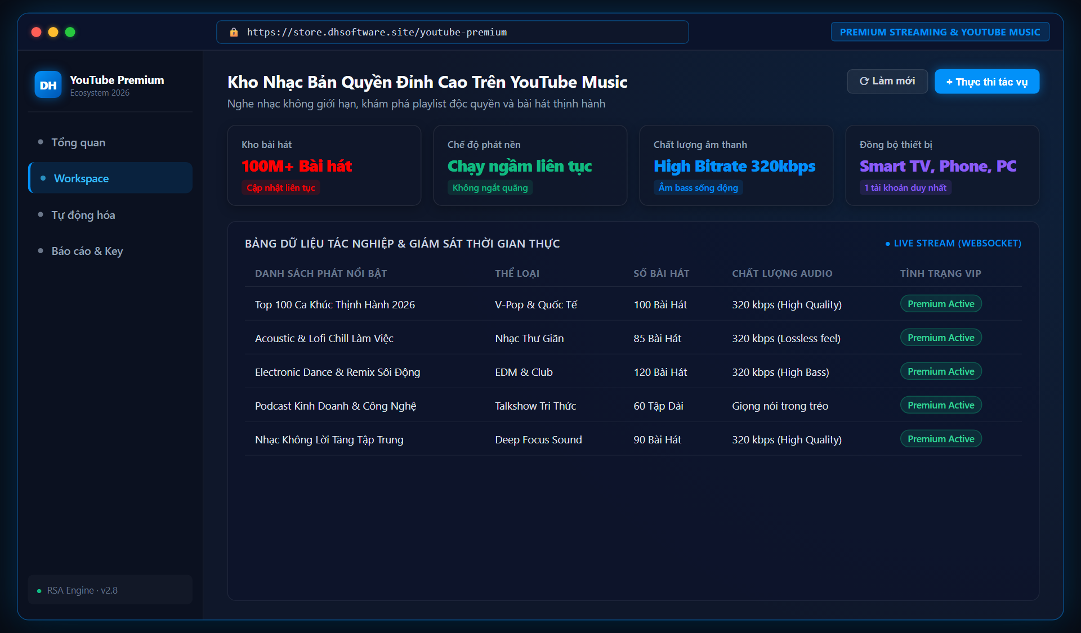
Task: Click Premium Active badge for Electronic Dance row
Action: 941,371
